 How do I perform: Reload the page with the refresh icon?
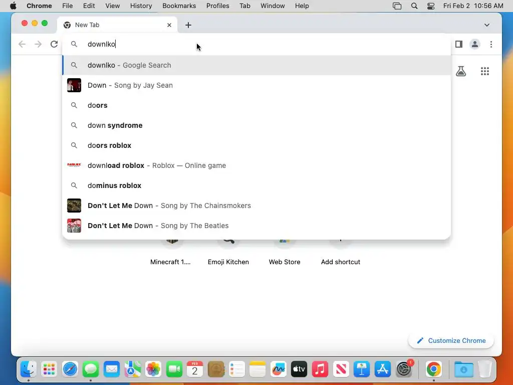click(x=54, y=44)
